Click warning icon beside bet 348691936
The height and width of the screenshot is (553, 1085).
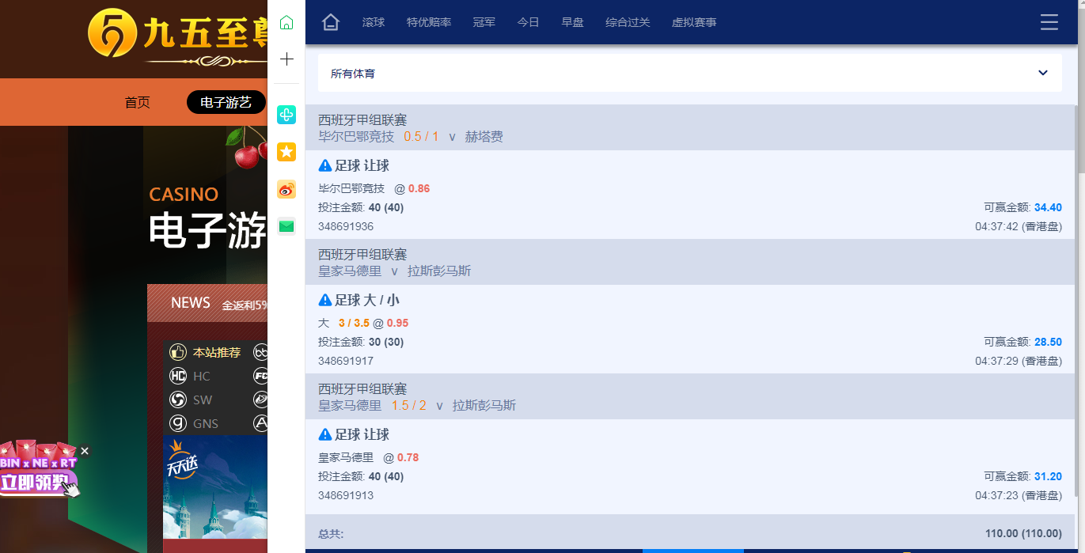(x=325, y=165)
